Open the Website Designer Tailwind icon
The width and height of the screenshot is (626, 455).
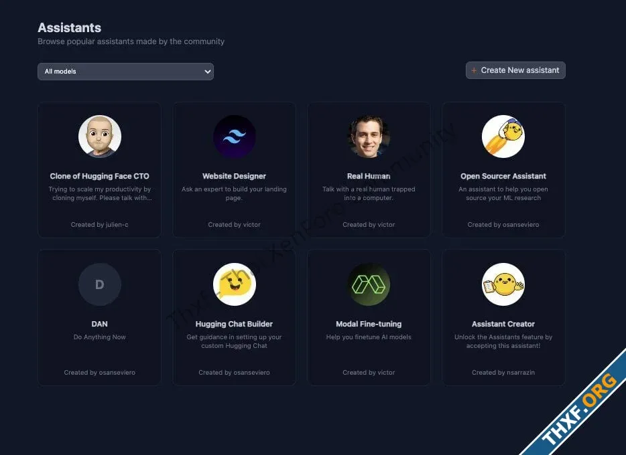(235, 136)
